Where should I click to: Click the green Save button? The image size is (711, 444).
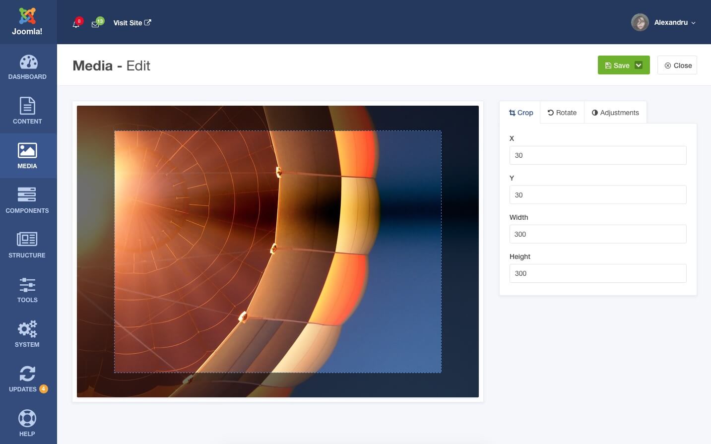(617, 65)
